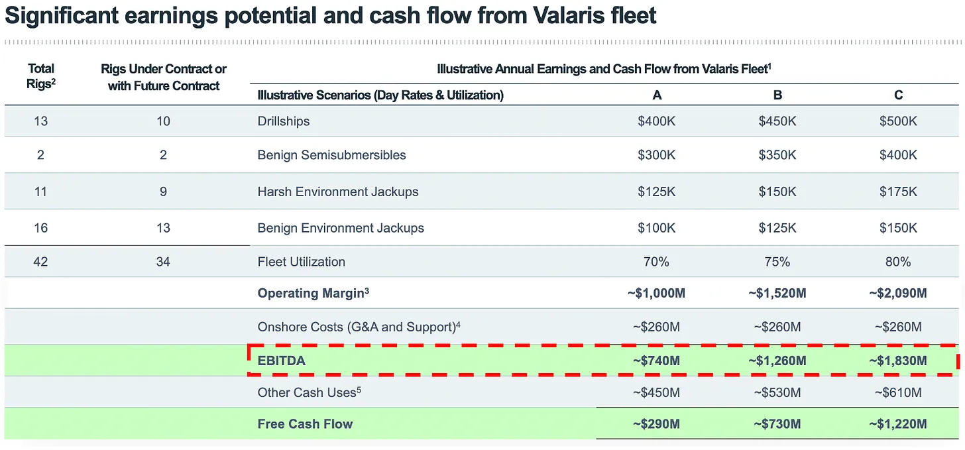Click the slide title about Valaris fleet
The image size is (965, 450).
330,16
